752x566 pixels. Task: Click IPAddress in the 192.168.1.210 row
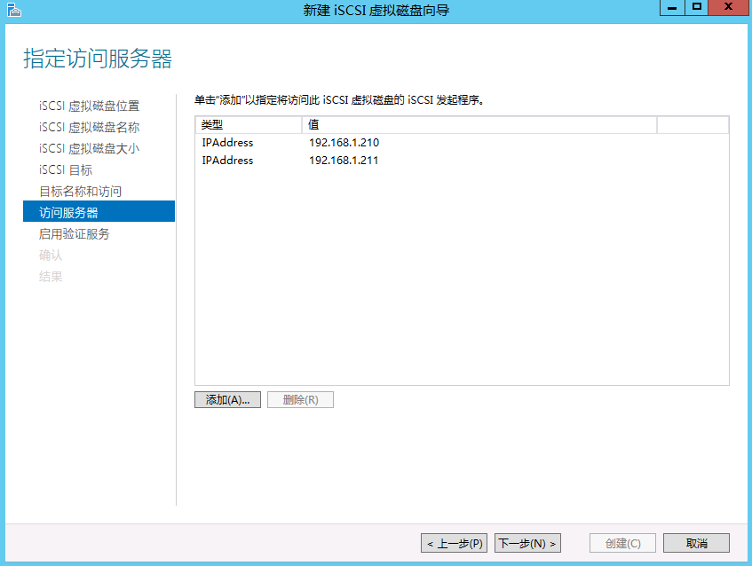227,143
